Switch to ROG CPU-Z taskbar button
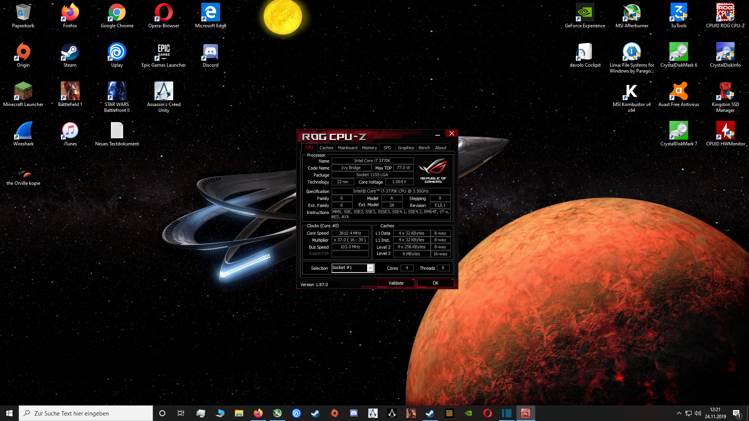This screenshot has height=421, width=749. pos(525,413)
